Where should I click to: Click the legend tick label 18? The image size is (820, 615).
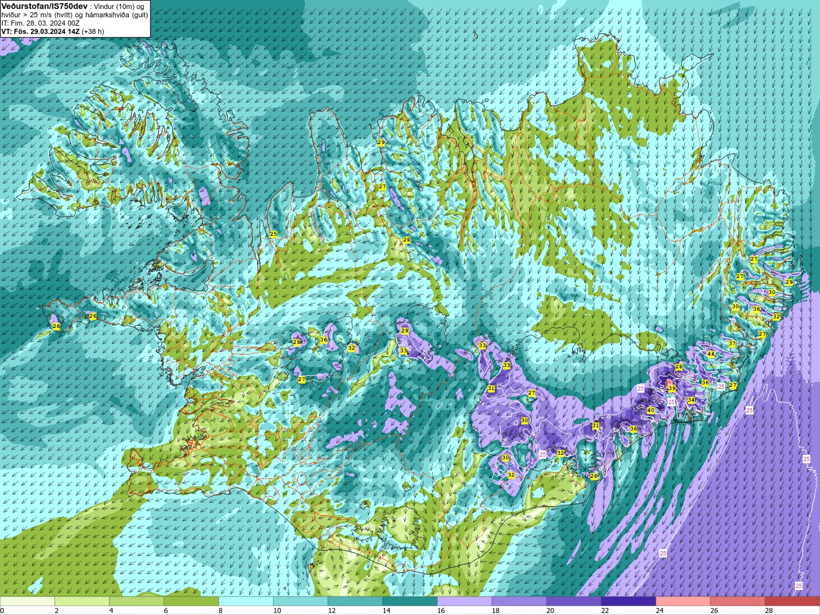coord(495,611)
